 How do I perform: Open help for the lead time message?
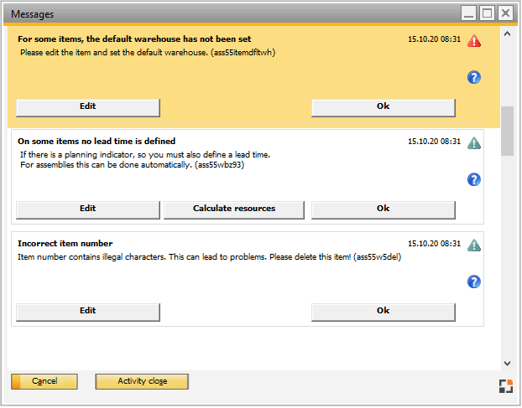(474, 179)
